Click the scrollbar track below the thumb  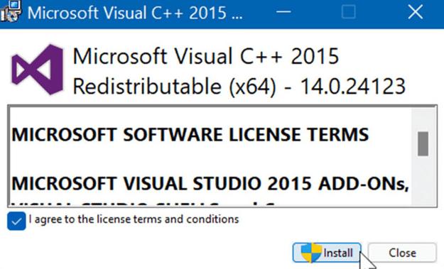(x=423, y=180)
